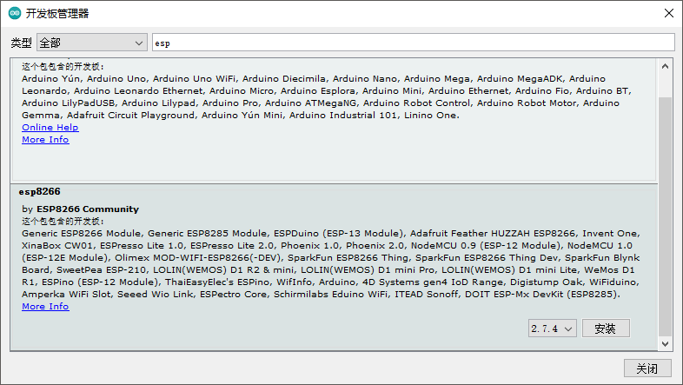Click the scrollbar down arrow
The image size is (683, 385).
(x=666, y=343)
